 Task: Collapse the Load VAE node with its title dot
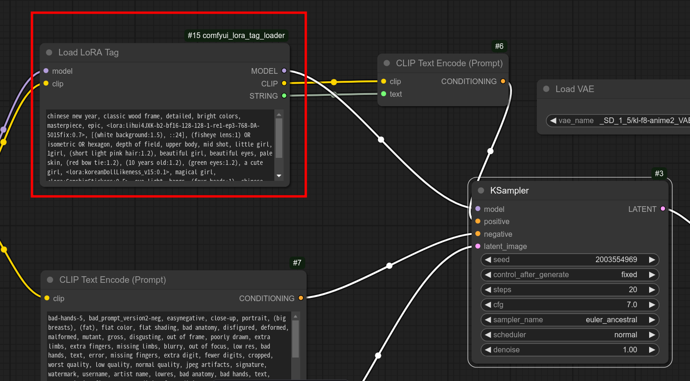click(x=546, y=89)
